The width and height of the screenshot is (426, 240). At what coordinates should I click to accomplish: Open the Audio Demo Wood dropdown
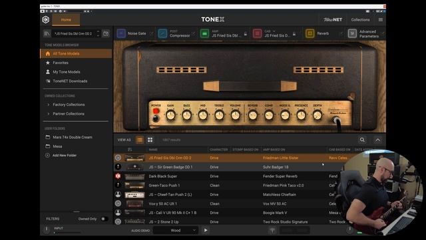click(176, 231)
